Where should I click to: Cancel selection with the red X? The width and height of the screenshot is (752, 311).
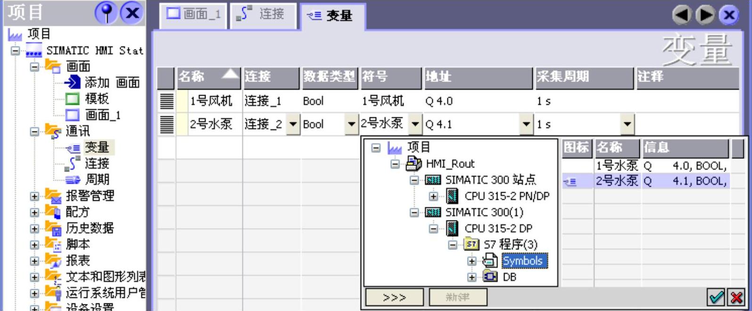pyautogui.click(x=735, y=297)
